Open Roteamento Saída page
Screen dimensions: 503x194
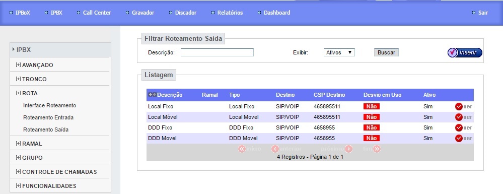coord(46,130)
